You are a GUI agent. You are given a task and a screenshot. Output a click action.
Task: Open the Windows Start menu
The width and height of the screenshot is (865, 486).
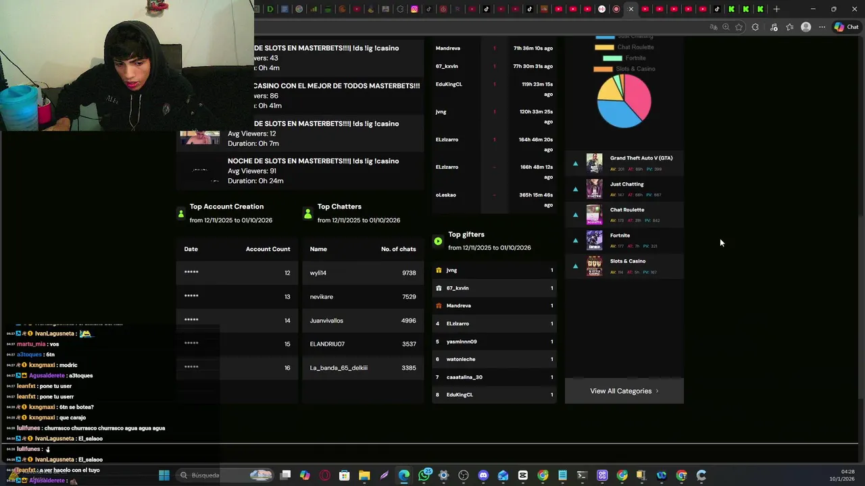[164, 475]
